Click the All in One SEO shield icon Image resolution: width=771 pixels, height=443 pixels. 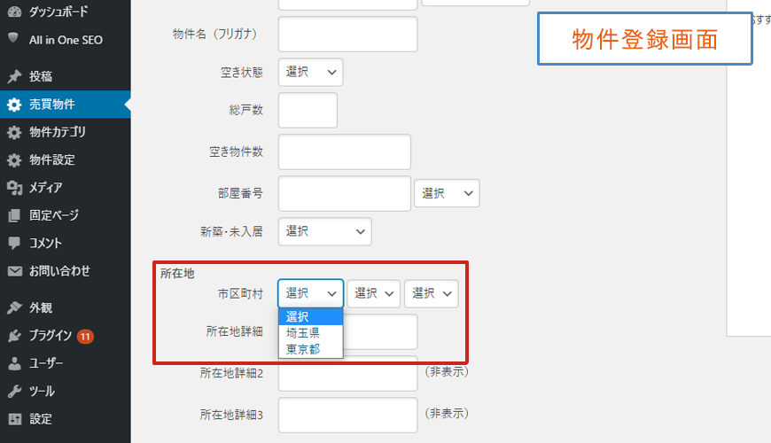pos(13,39)
